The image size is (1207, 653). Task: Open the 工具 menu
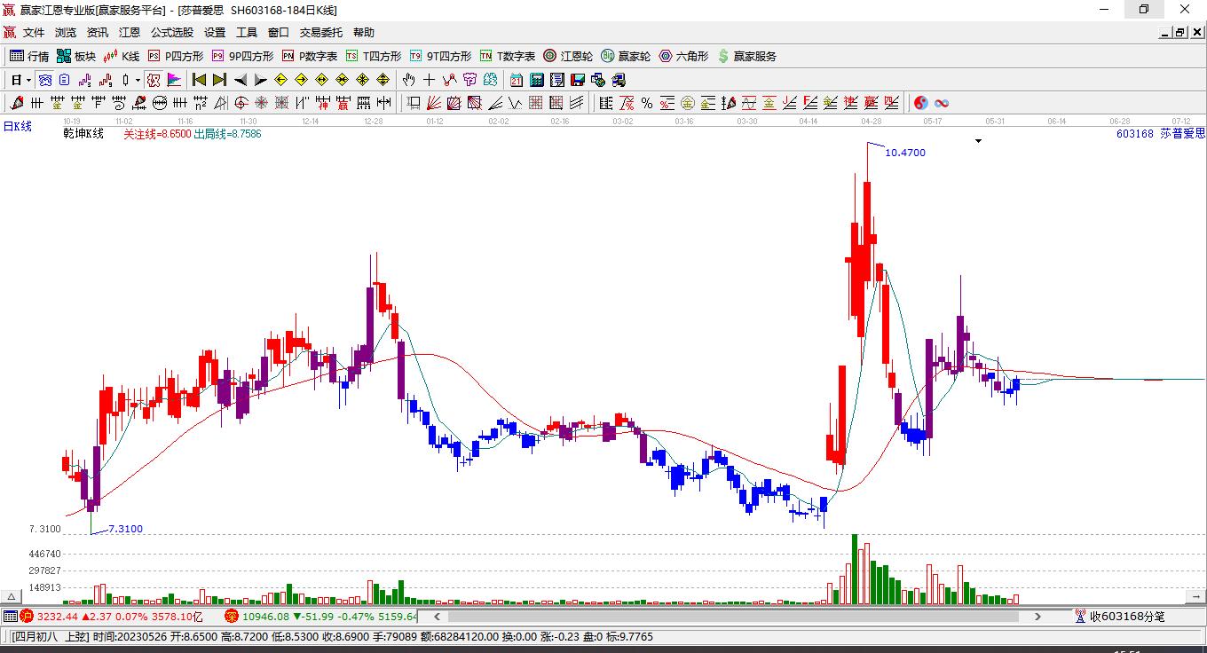click(247, 33)
